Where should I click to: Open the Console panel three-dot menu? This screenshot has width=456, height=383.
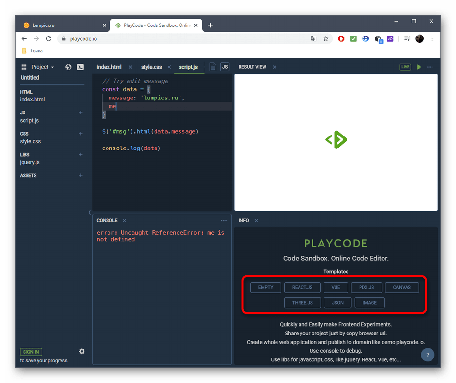pos(224,221)
